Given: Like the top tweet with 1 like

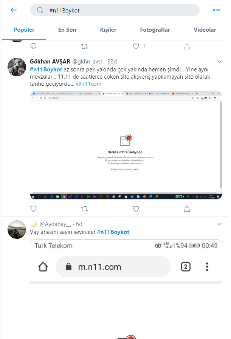Looking at the screenshot, I should point(136,46).
